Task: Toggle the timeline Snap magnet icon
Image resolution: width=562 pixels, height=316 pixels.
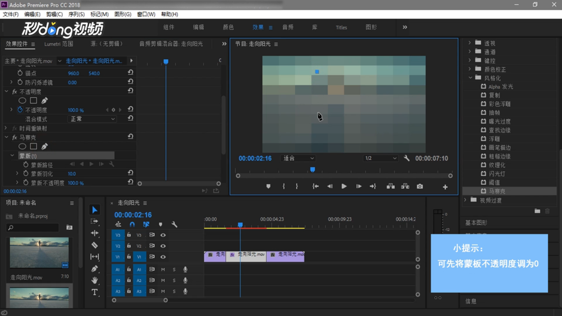Action: tap(132, 224)
